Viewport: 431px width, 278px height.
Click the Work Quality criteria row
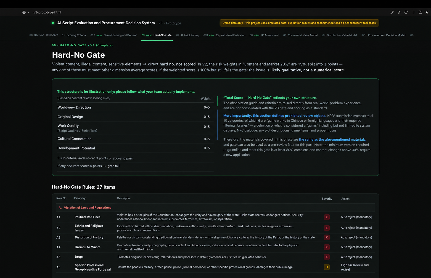[135, 128]
